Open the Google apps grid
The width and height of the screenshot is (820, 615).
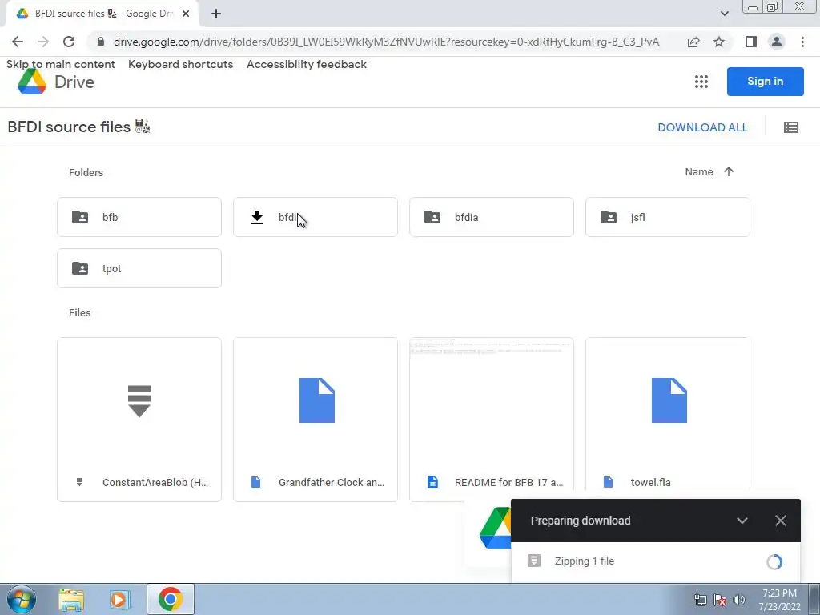701,82
